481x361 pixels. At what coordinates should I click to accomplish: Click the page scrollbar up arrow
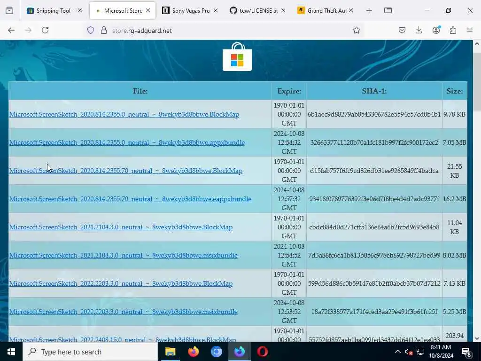(x=477, y=44)
